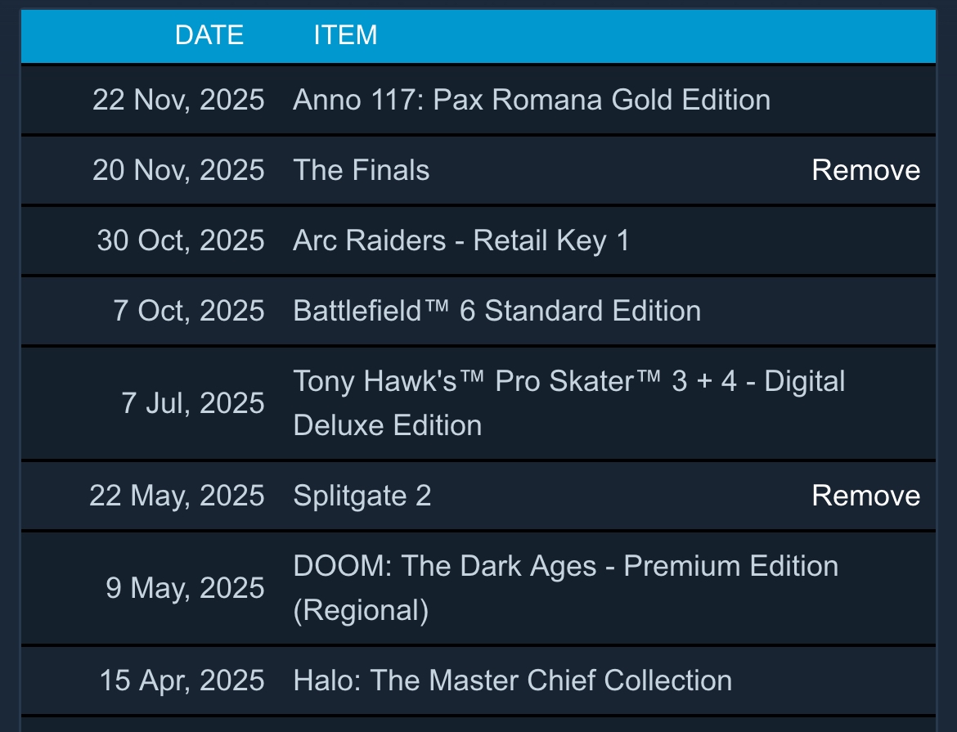Select the 30 Oct, 2025 date cell

coord(181,240)
